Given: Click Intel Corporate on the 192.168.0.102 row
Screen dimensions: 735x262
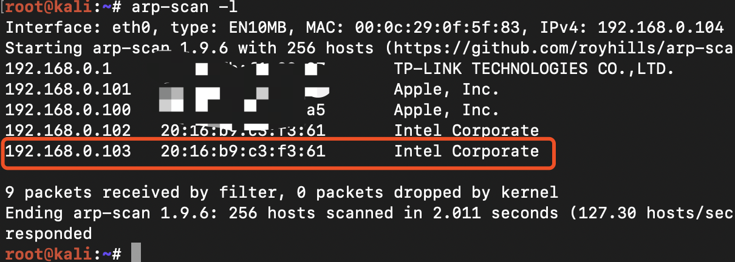Looking at the screenshot, I should pos(466,131).
